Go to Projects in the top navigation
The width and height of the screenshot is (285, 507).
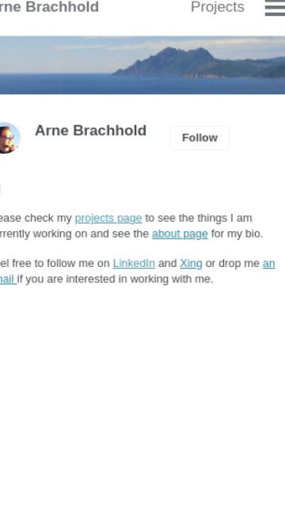point(218,7)
